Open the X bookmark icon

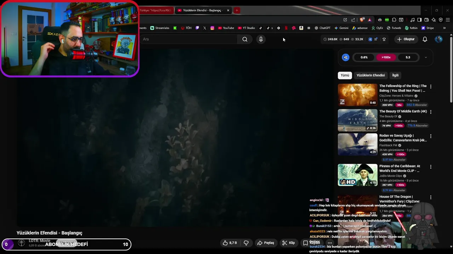click(205, 28)
